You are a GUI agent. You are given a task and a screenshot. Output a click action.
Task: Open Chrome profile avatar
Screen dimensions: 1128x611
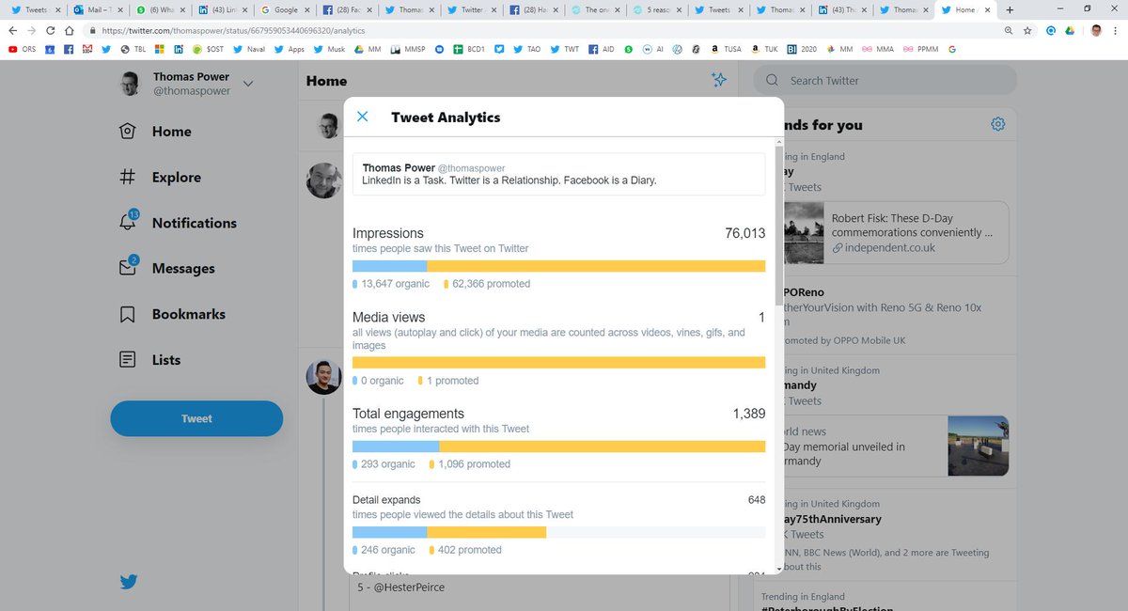tap(1096, 30)
